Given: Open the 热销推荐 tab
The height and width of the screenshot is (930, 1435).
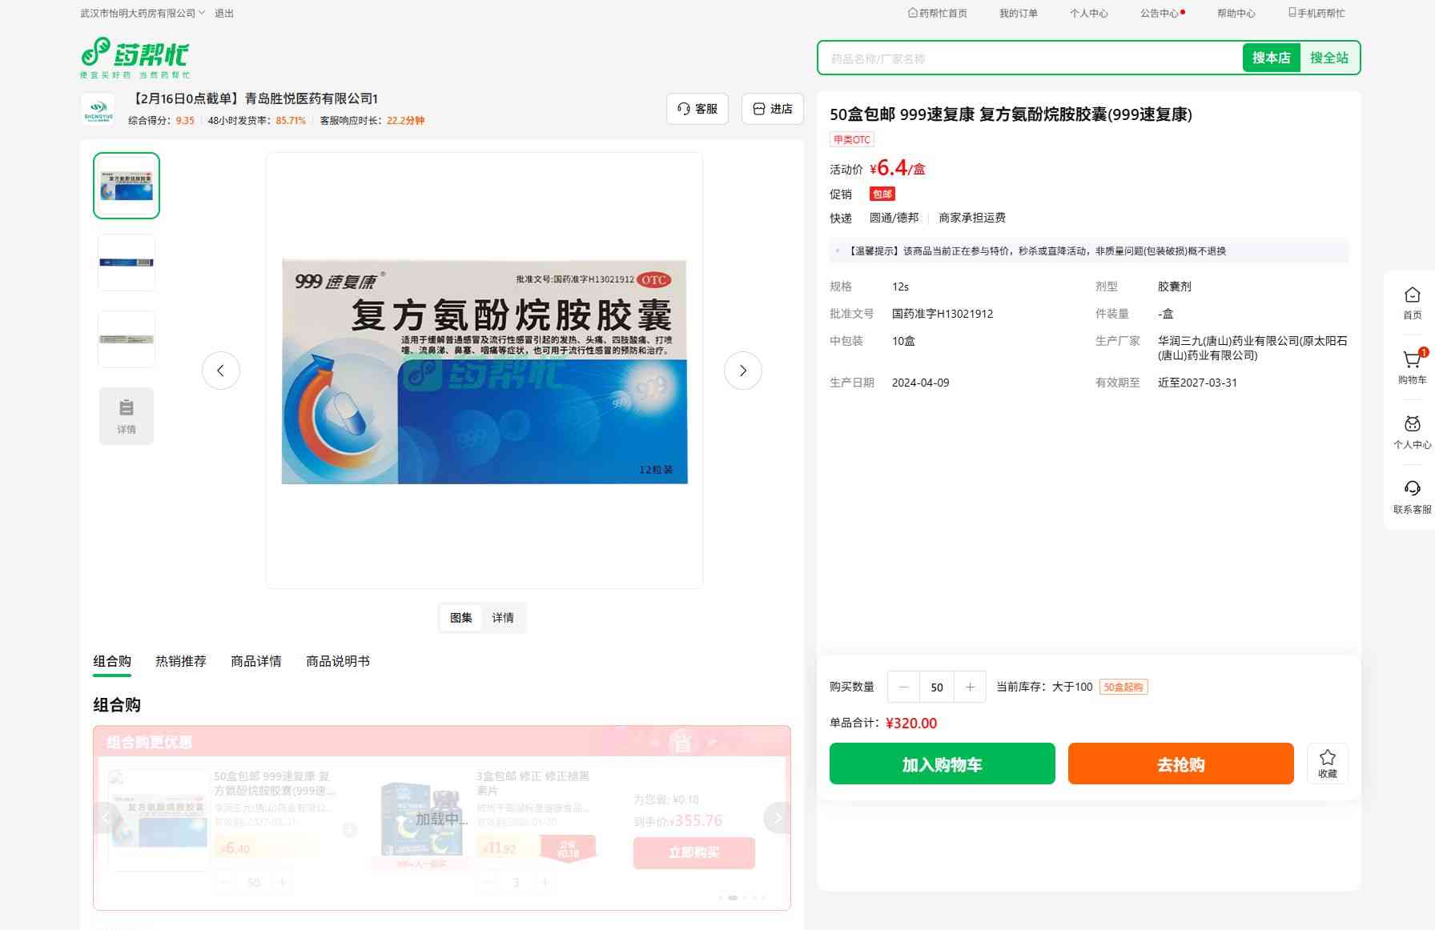Looking at the screenshot, I should point(181,661).
